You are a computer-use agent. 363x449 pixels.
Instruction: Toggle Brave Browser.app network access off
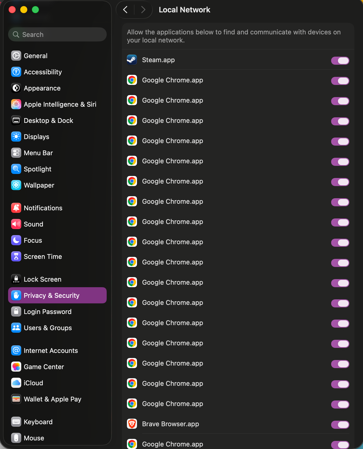click(340, 425)
